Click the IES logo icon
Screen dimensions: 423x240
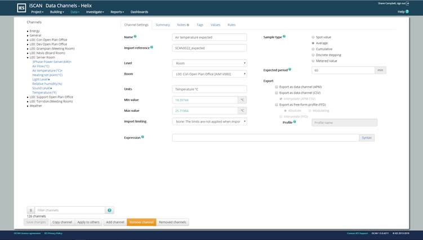[21, 8]
